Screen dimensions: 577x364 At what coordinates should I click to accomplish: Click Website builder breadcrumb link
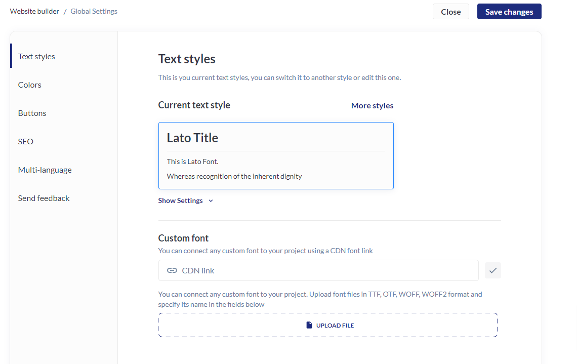tap(34, 11)
